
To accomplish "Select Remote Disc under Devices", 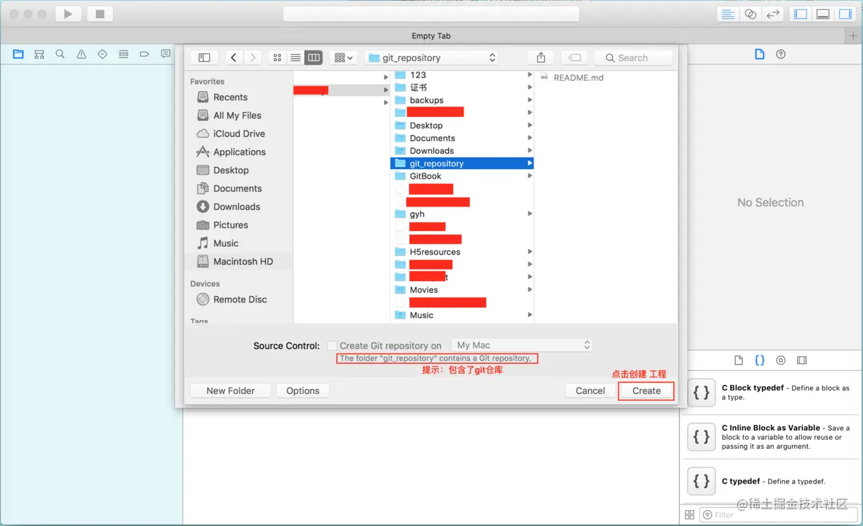I will 240,299.
